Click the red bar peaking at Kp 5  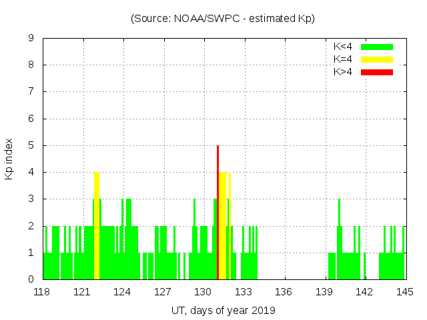coord(218,213)
